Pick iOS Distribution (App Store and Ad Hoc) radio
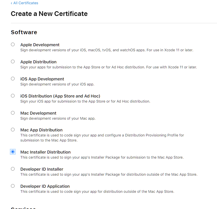The height and width of the screenshot is (209, 217). click(13, 96)
